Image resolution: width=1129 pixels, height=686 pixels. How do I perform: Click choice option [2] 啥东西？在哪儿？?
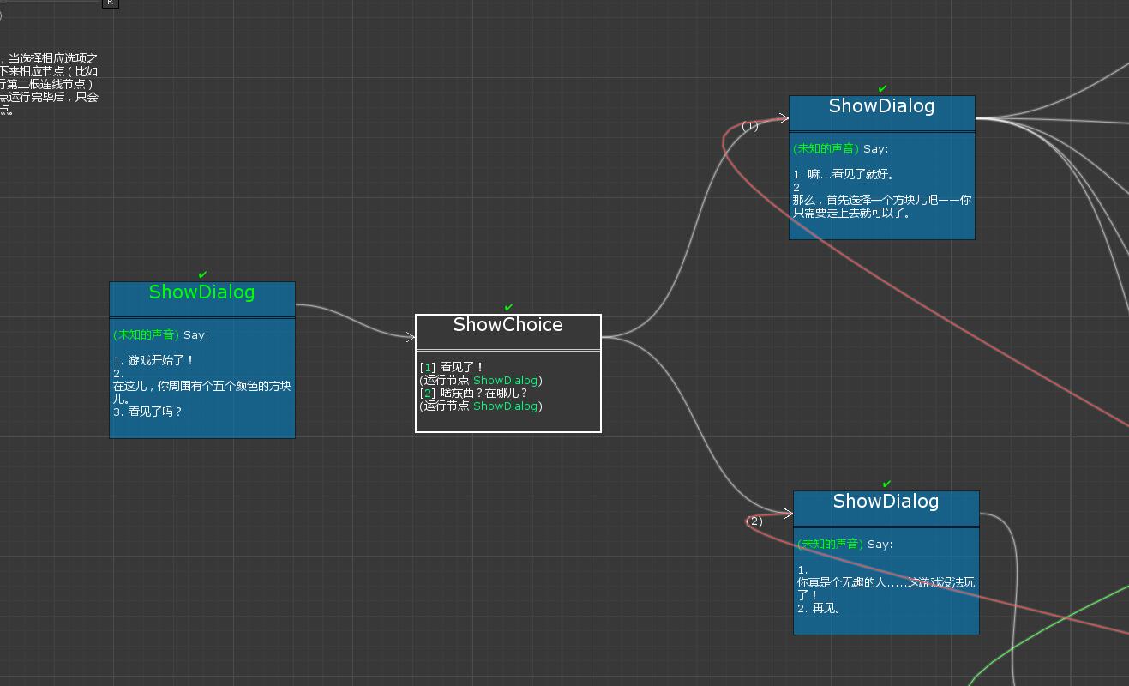coord(473,393)
